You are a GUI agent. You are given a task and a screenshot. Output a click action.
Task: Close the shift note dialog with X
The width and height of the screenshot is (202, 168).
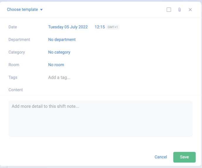pyautogui.click(x=190, y=10)
